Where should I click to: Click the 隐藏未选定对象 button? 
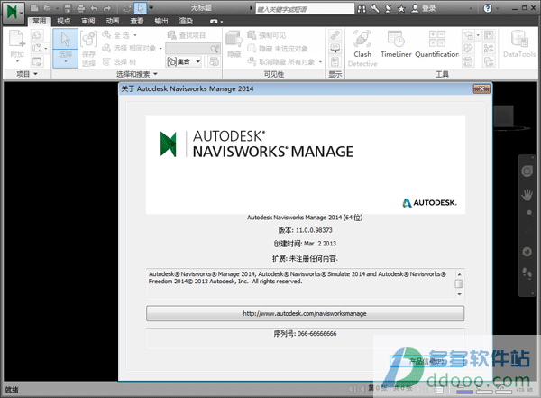278,49
